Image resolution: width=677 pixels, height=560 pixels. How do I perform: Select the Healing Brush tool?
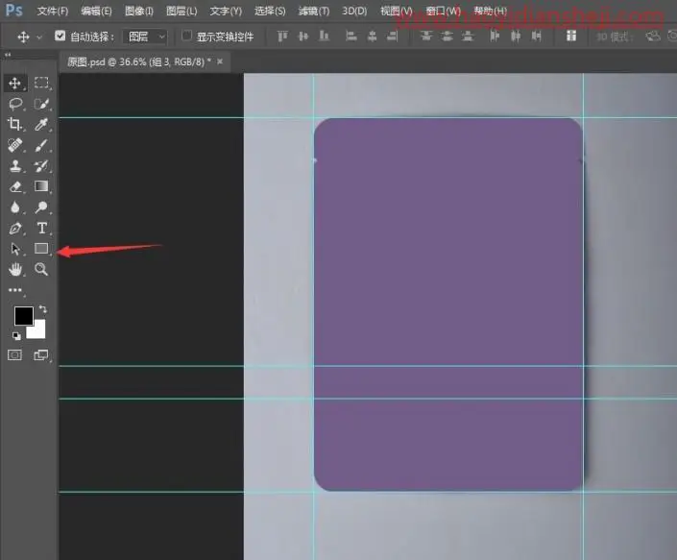coord(15,145)
